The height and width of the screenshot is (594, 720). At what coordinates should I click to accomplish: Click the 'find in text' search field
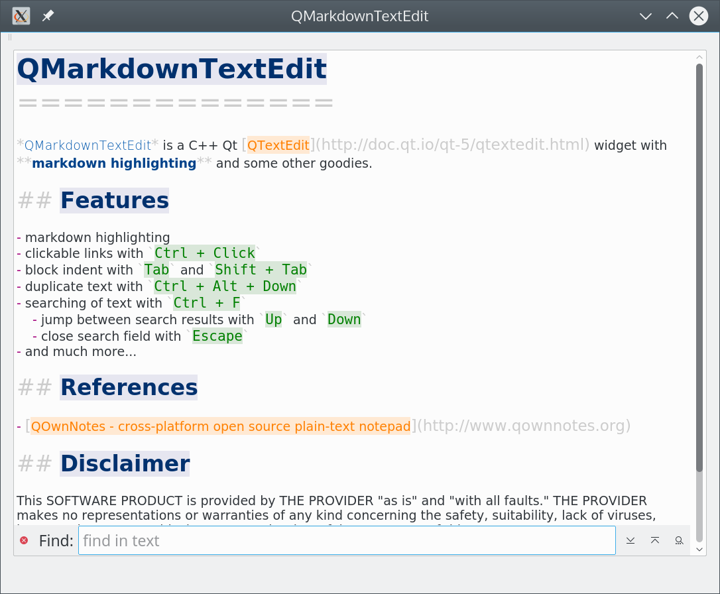point(347,541)
